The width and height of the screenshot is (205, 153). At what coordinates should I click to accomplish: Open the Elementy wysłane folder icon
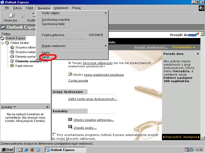coord(12,56)
